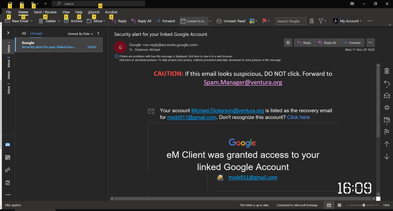This screenshot has height=211, width=393.
Task: Open the Convert to A... dropdown arrow
Action: coord(210,21)
